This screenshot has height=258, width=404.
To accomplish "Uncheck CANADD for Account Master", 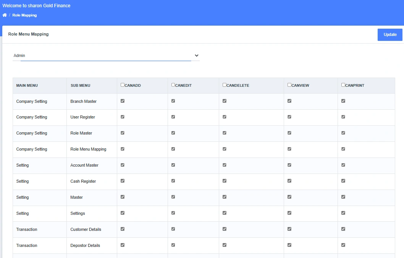I will click(x=123, y=165).
